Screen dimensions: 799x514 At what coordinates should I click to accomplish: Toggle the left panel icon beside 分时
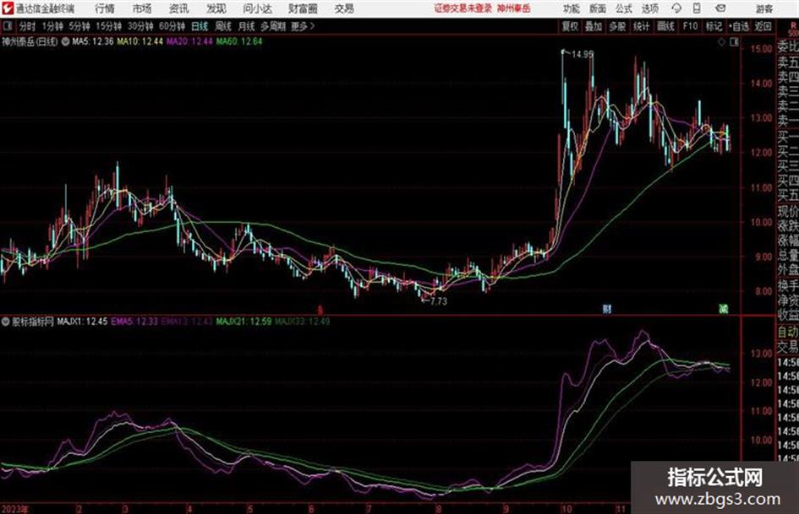click(7, 26)
